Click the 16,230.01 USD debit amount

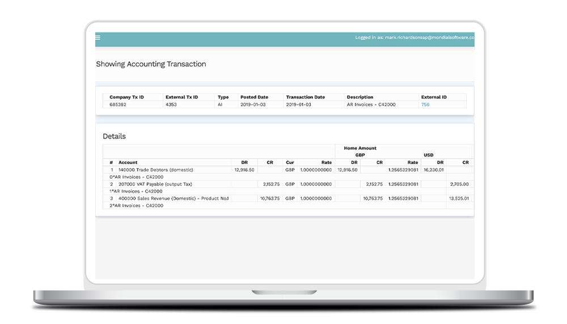[x=433, y=170]
